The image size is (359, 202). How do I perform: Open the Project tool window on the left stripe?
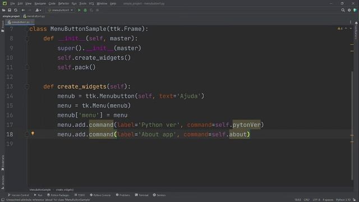2,26
